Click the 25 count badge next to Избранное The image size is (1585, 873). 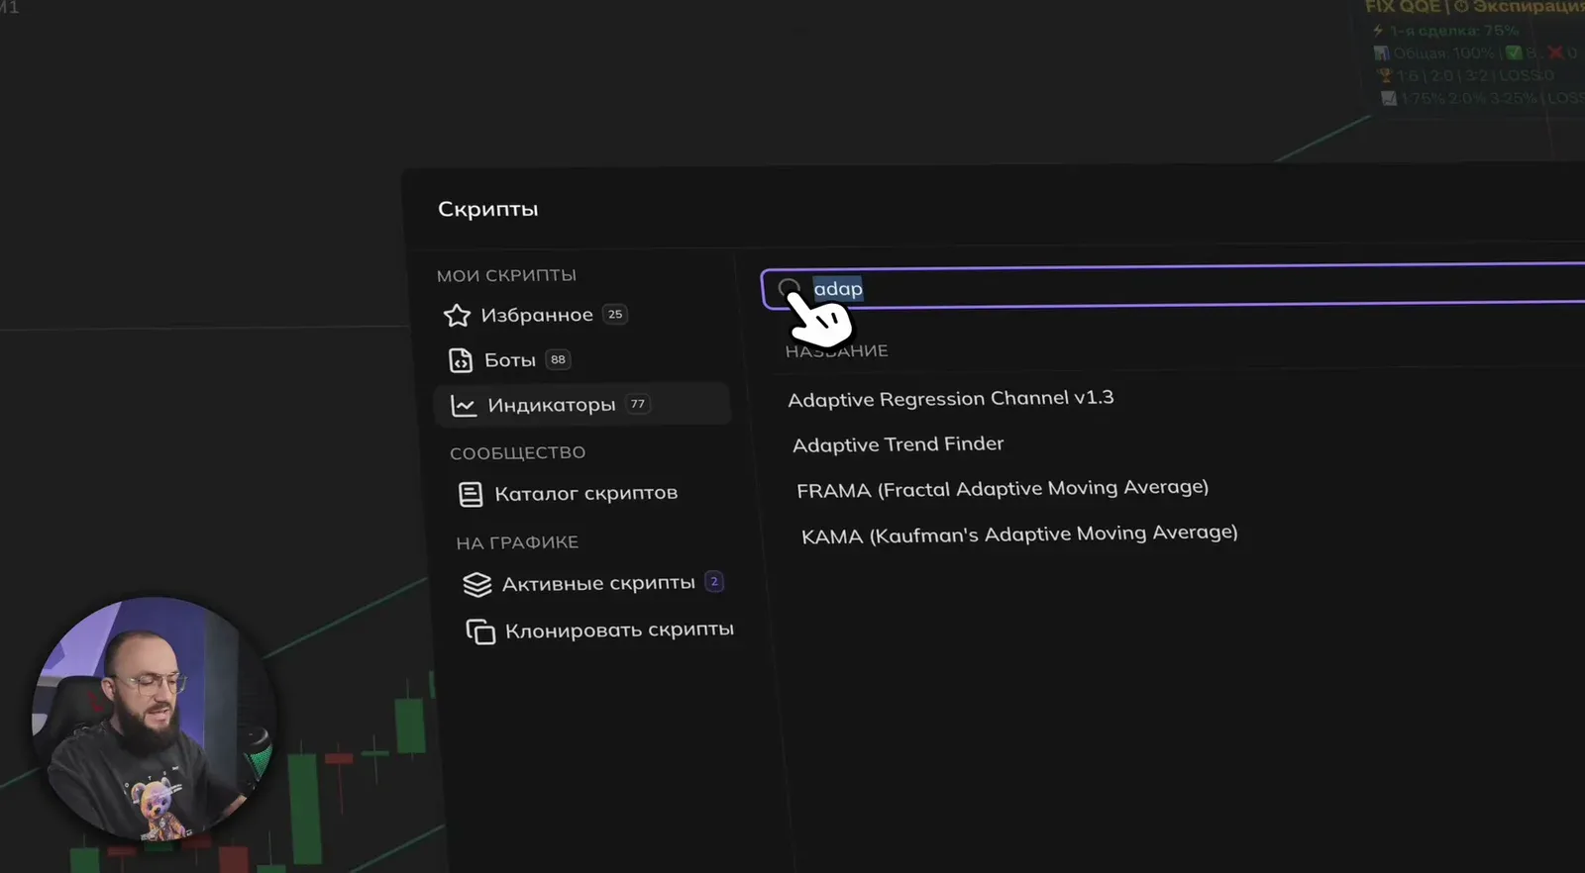pyautogui.click(x=615, y=315)
